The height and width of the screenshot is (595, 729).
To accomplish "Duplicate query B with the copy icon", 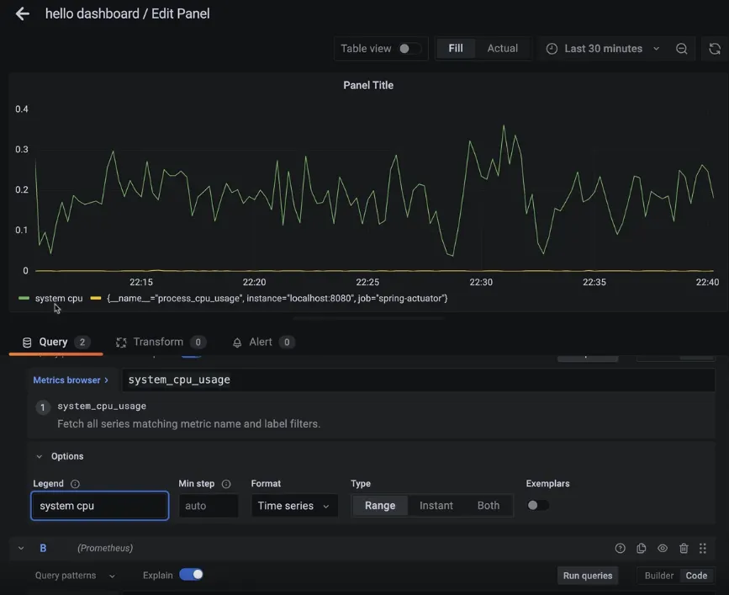I will [642, 548].
